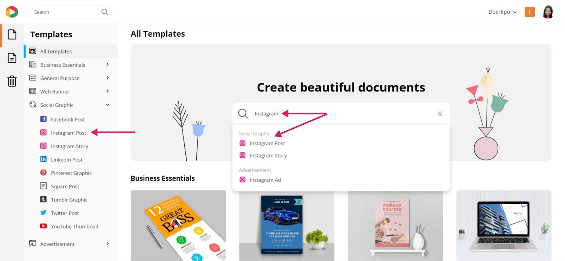565x261 pixels.
Task: Click Instagram icon beside sidebar Instagram Story
Action: tap(43, 146)
